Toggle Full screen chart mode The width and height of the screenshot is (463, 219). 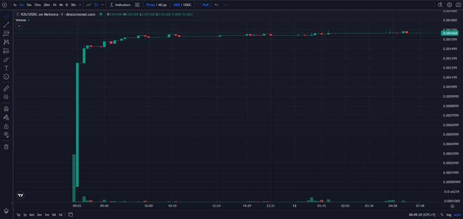pos(203,5)
